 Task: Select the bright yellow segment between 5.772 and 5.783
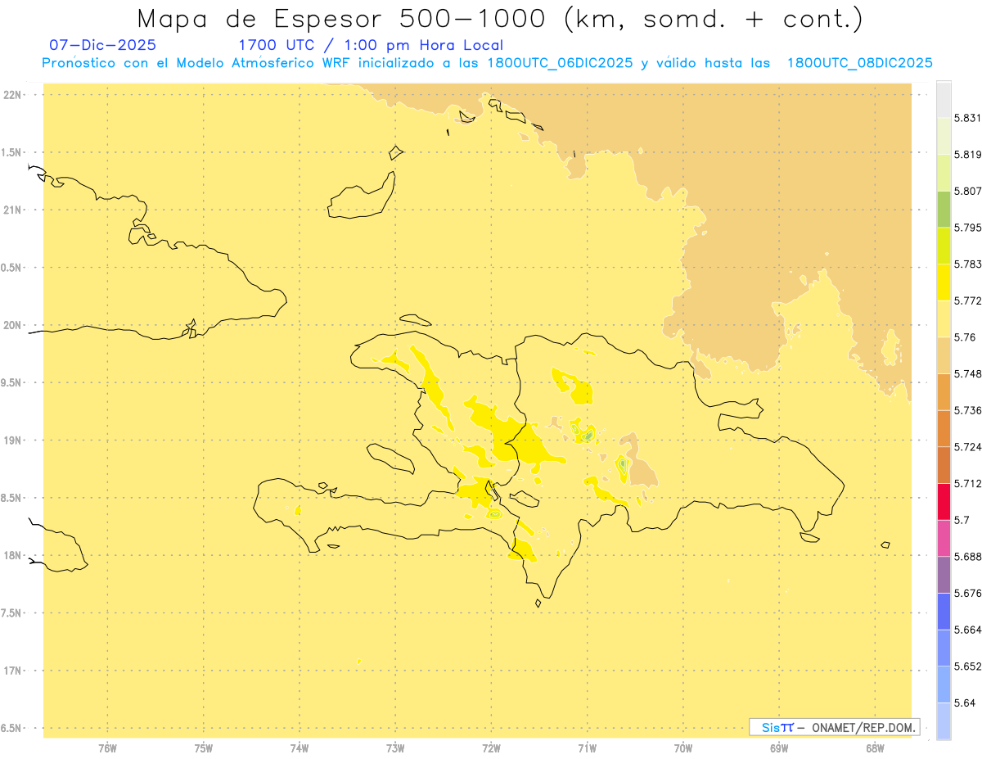(x=944, y=282)
